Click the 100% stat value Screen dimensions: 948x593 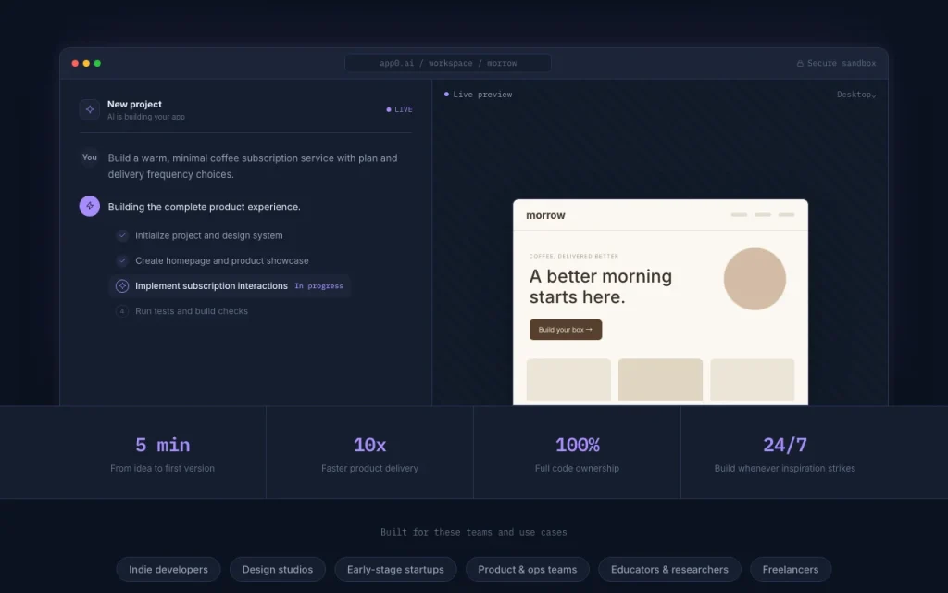point(577,446)
